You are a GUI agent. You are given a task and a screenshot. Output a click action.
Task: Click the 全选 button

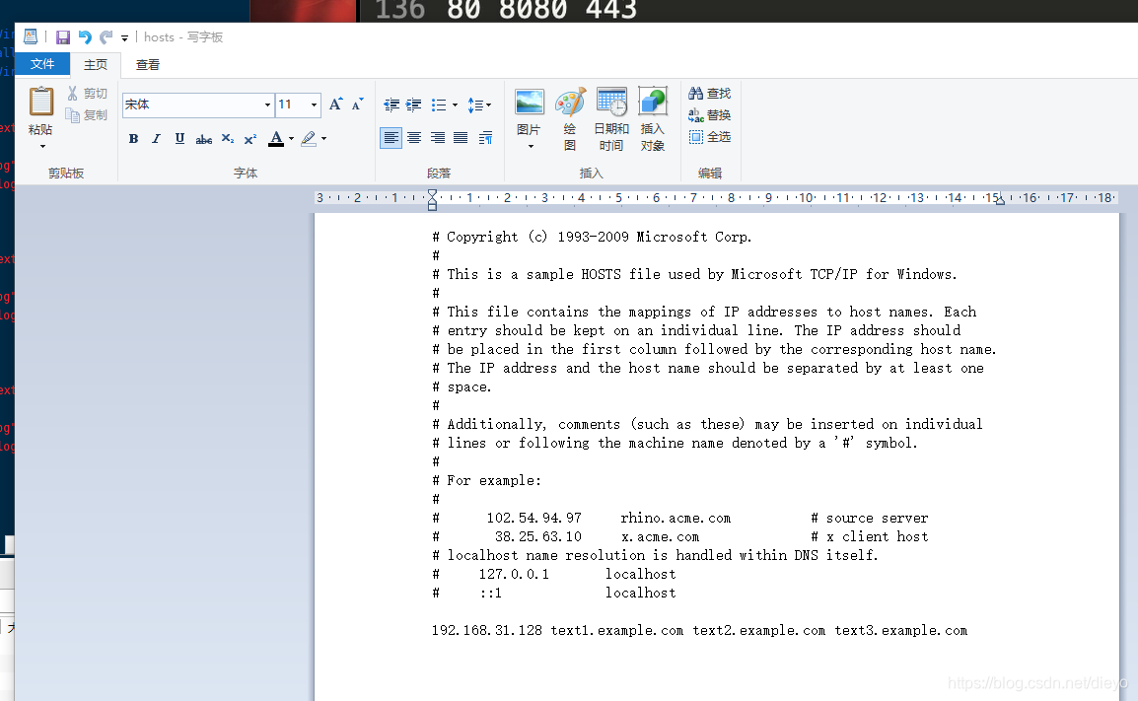tap(709, 136)
